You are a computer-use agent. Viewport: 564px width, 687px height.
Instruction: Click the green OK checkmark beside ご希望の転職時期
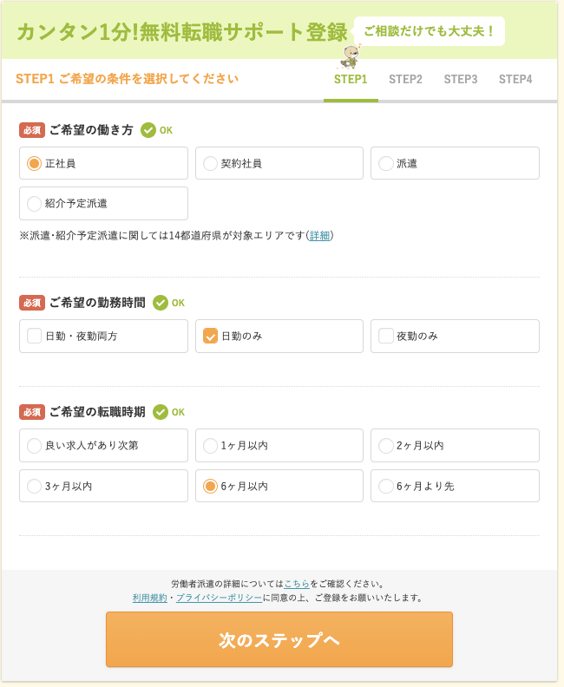[161, 412]
